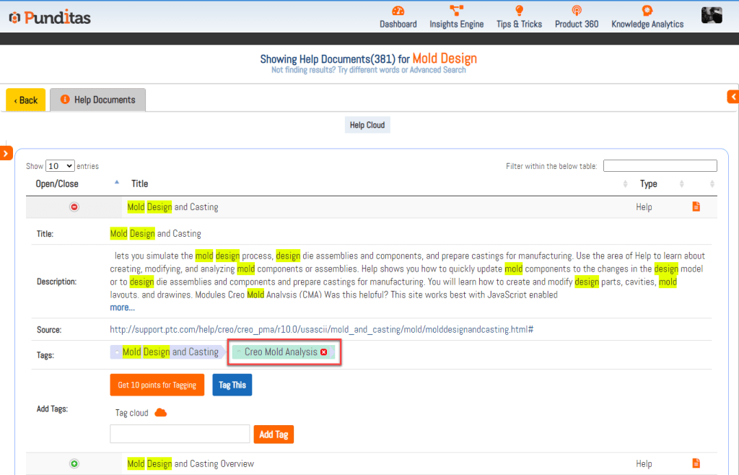The width and height of the screenshot is (739, 475).
Task: Open Insights Engine from top navigation
Action: (x=456, y=11)
